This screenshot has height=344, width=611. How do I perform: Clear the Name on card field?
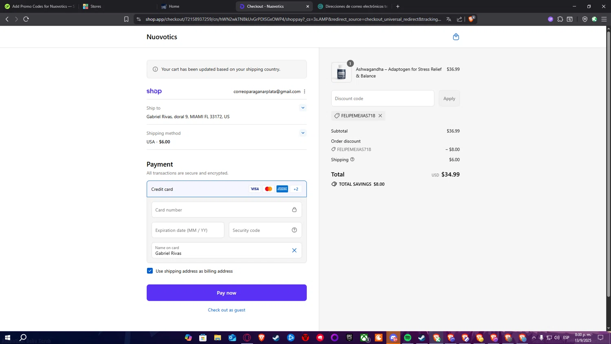click(294, 251)
